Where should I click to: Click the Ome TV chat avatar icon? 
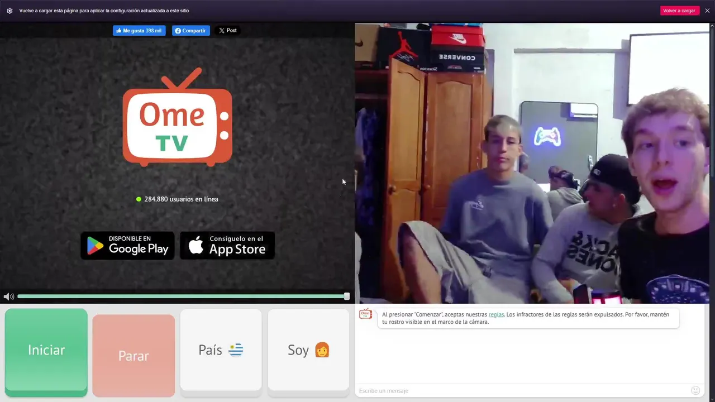coord(365,314)
